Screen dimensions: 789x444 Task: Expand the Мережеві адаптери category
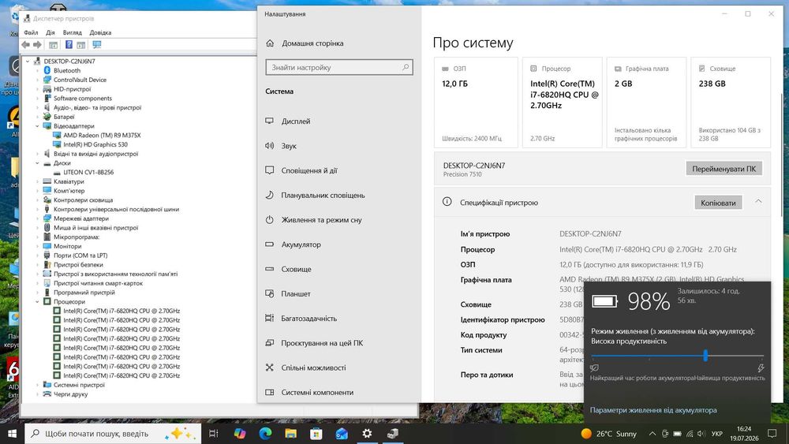pos(37,218)
